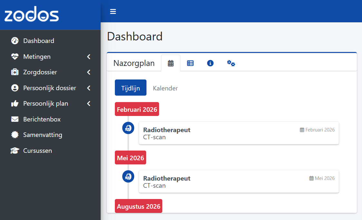The width and height of the screenshot is (362, 220).
Task: Expand the Persoonlijk plan chevron
Action: point(89,104)
